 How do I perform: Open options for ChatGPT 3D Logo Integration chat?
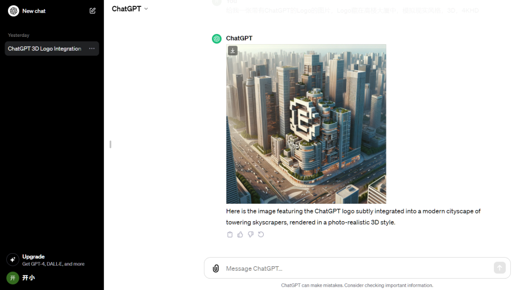tap(92, 49)
